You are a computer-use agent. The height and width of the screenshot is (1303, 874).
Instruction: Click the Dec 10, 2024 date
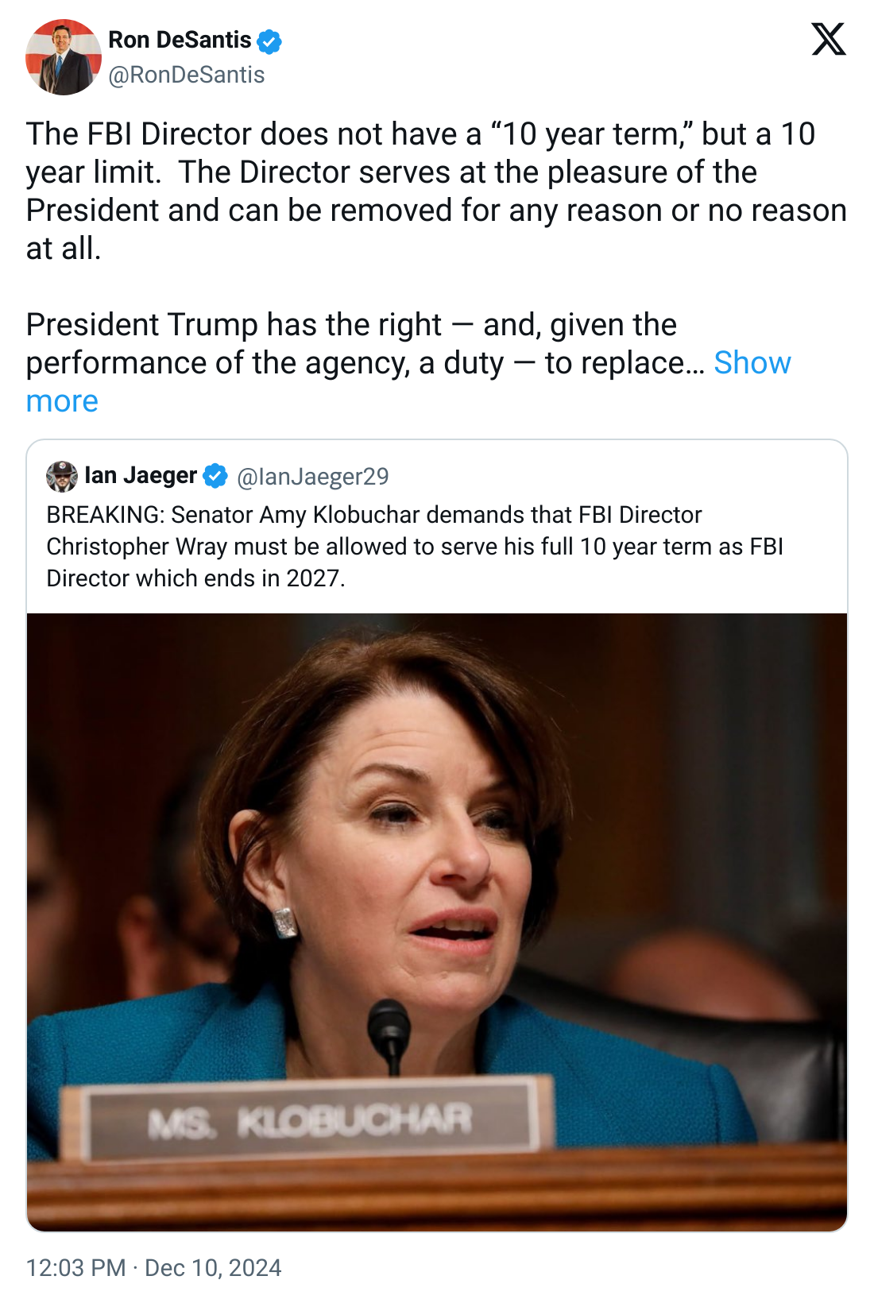point(213,1267)
